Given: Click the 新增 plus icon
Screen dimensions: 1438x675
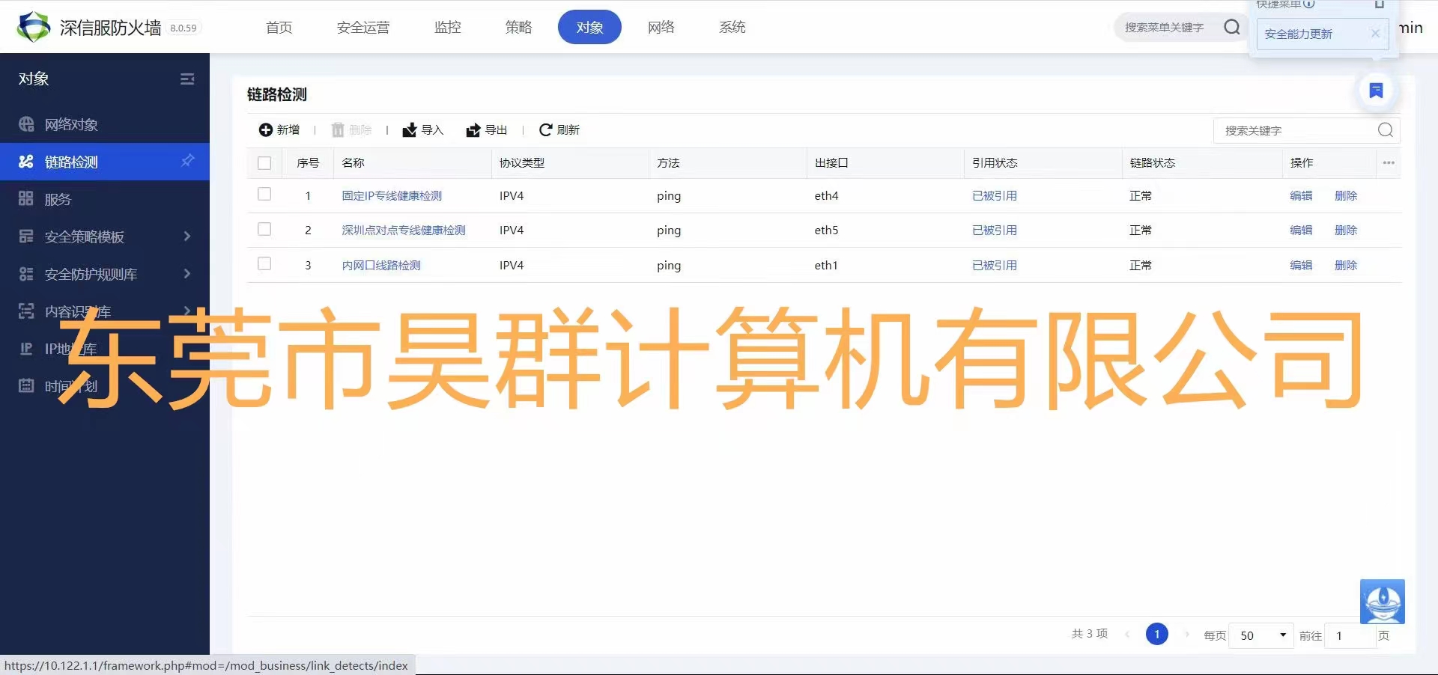Looking at the screenshot, I should [x=265, y=130].
